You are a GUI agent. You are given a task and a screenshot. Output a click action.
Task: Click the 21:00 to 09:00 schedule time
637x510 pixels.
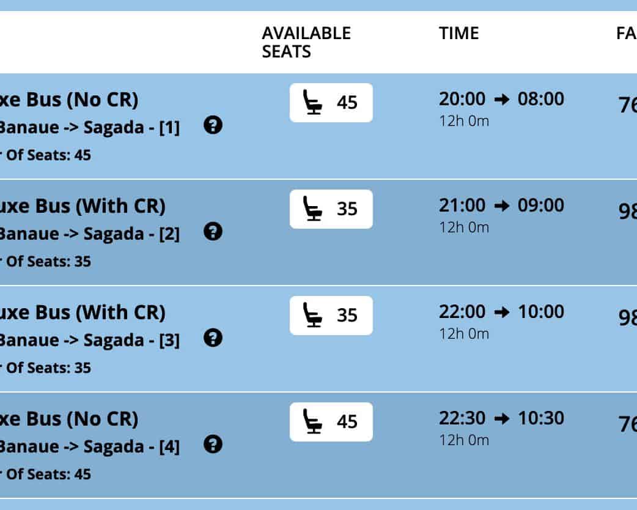coord(501,205)
